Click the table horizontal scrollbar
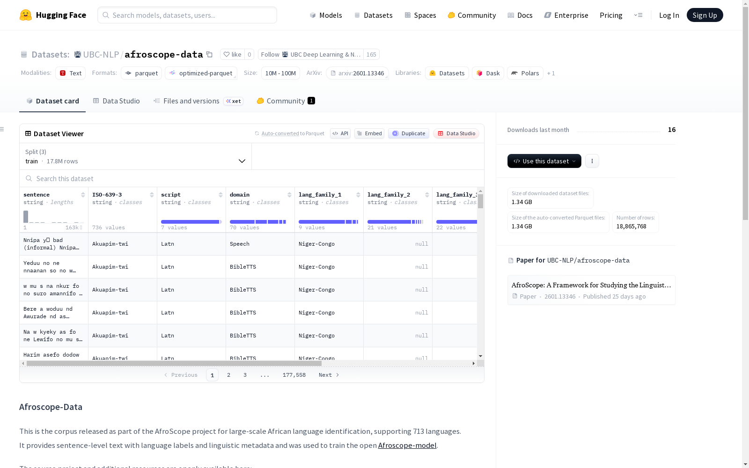 coord(174,363)
